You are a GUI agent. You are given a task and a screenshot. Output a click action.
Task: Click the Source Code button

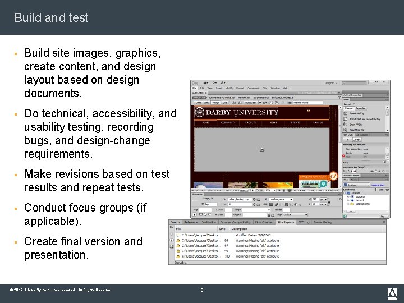[200, 98]
